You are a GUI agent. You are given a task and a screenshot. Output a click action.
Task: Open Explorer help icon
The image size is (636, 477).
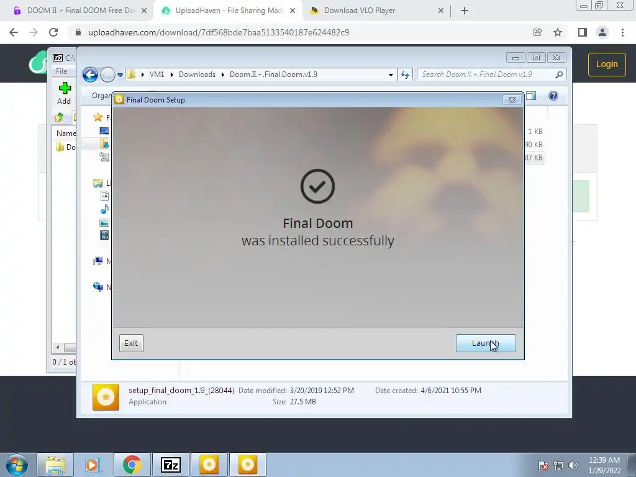(x=553, y=96)
